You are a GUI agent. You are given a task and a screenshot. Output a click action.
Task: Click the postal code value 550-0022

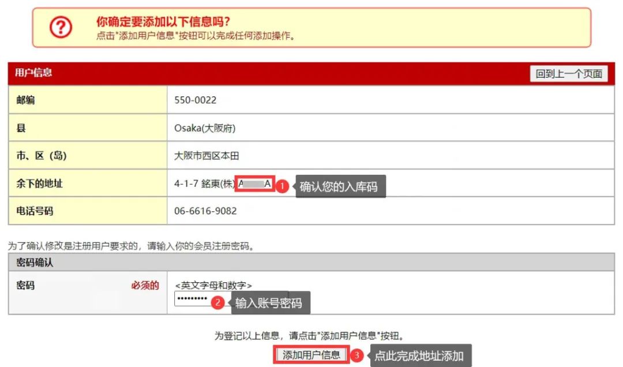196,100
